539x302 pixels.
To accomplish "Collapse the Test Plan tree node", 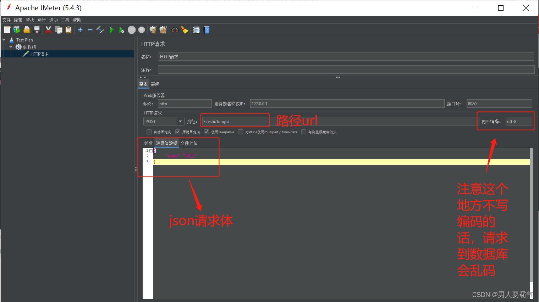I will (4, 40).
